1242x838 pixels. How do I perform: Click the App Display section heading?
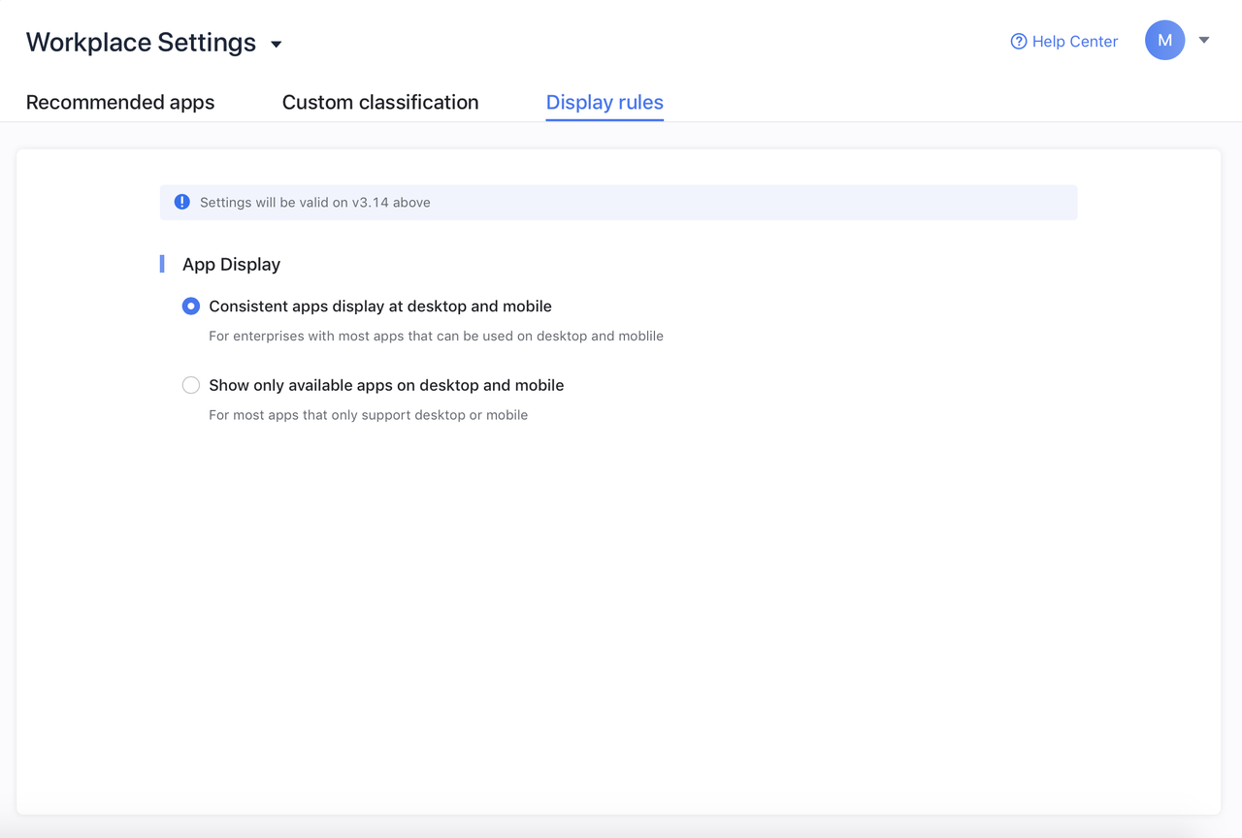click(231, 264)
